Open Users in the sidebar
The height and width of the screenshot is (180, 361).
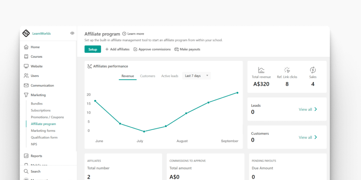click(35, 76)
